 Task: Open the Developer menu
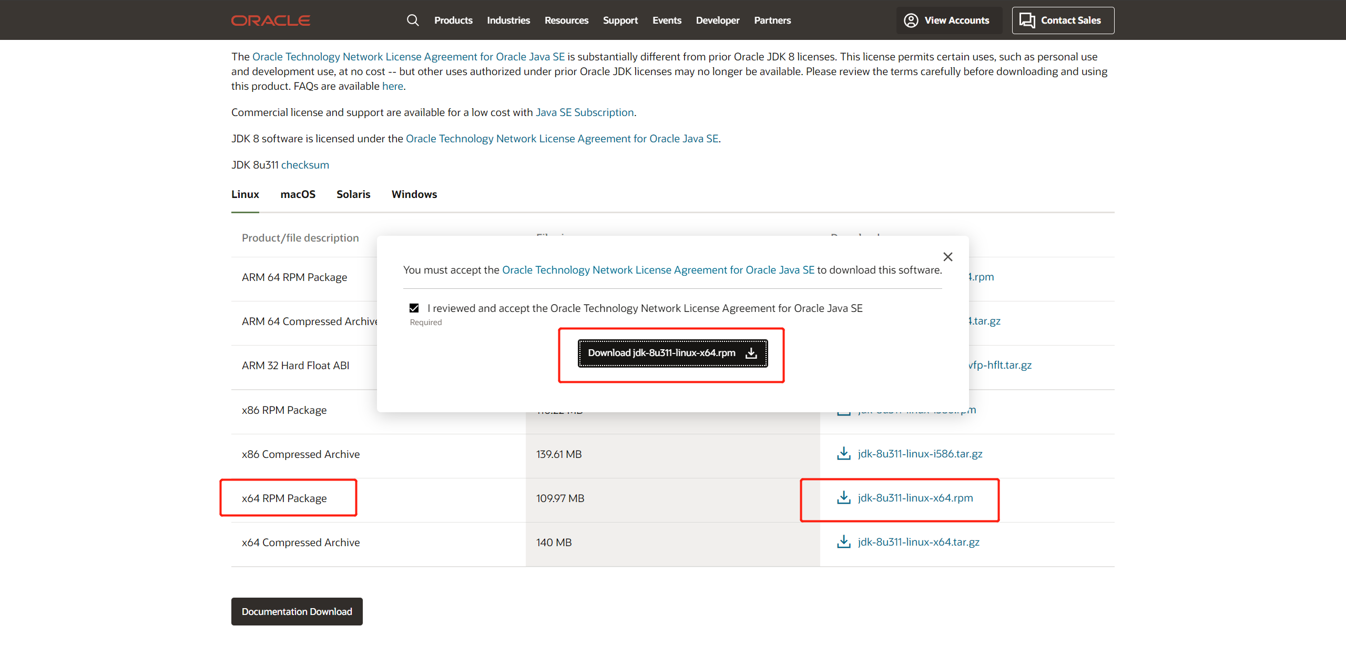pos(717,20)
